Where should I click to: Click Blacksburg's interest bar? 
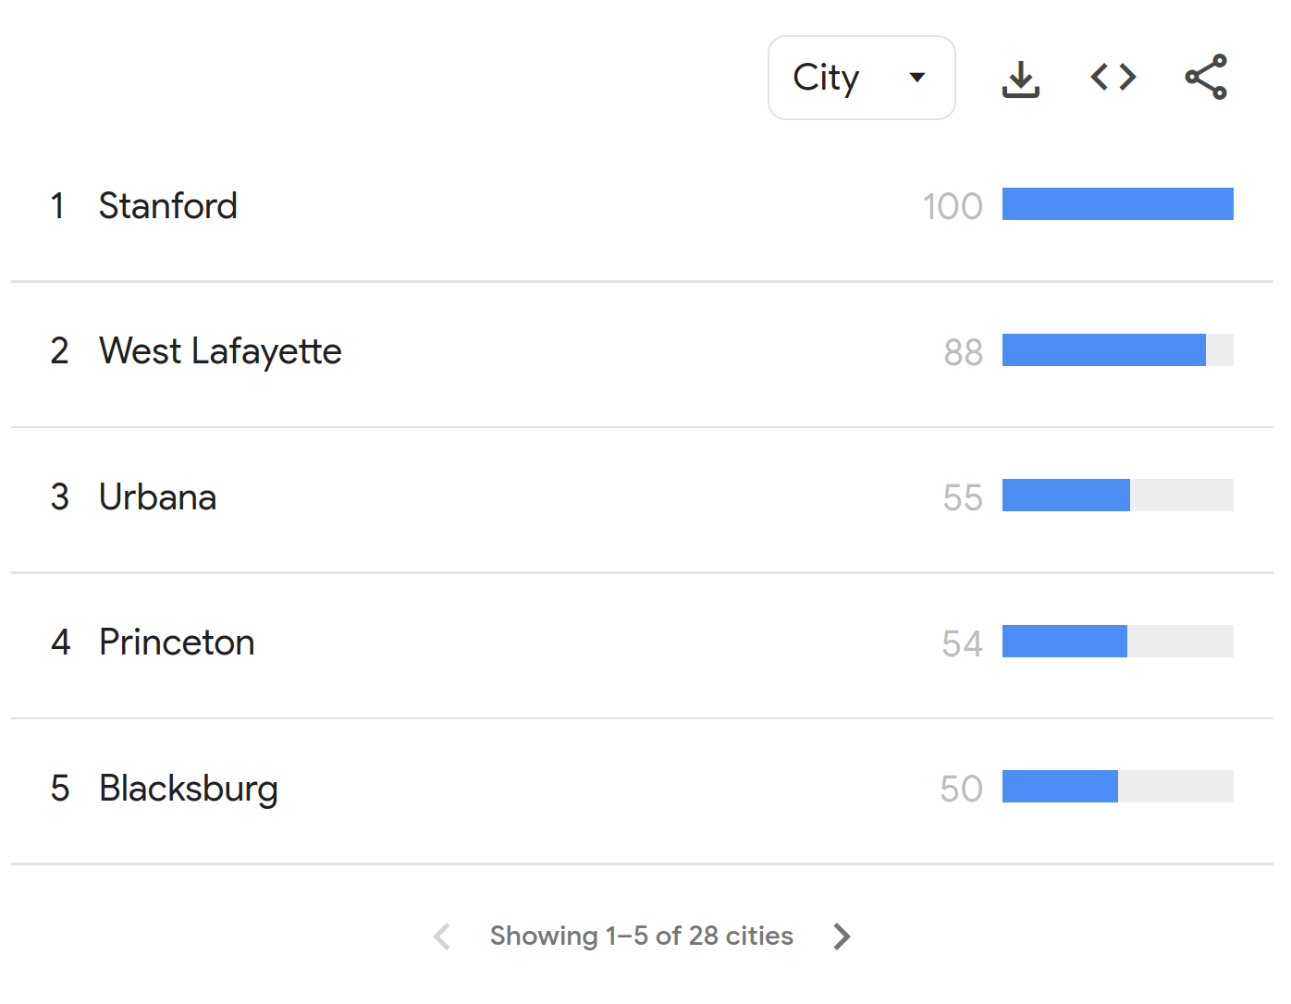tap(1117, 787)
